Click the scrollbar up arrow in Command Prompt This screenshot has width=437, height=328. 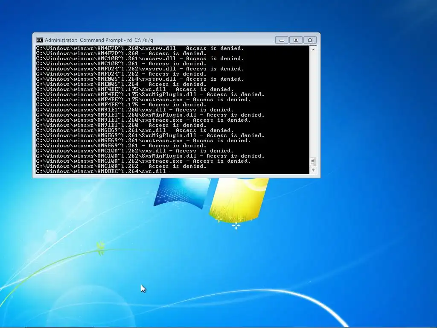[x=313, y=50]
